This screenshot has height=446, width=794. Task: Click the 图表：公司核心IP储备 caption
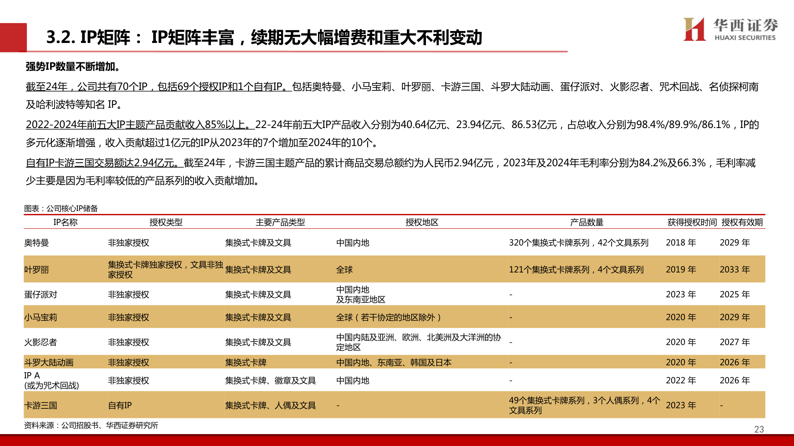coord(61,209)
